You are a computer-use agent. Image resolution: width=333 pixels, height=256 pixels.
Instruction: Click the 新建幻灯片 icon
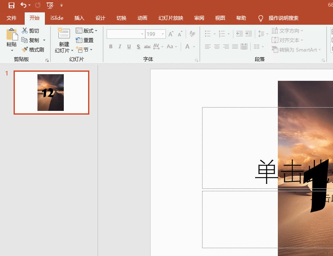pyautogui.click(x=64, y=33)
